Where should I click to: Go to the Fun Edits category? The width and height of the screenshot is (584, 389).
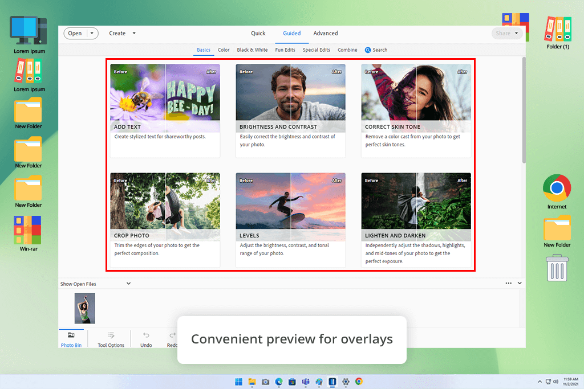285,50
